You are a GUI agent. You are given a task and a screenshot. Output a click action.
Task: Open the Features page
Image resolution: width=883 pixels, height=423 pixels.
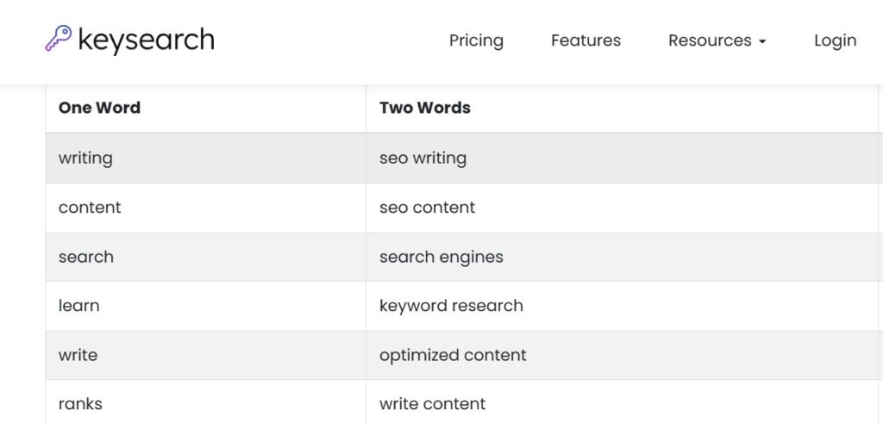[586, 40]
